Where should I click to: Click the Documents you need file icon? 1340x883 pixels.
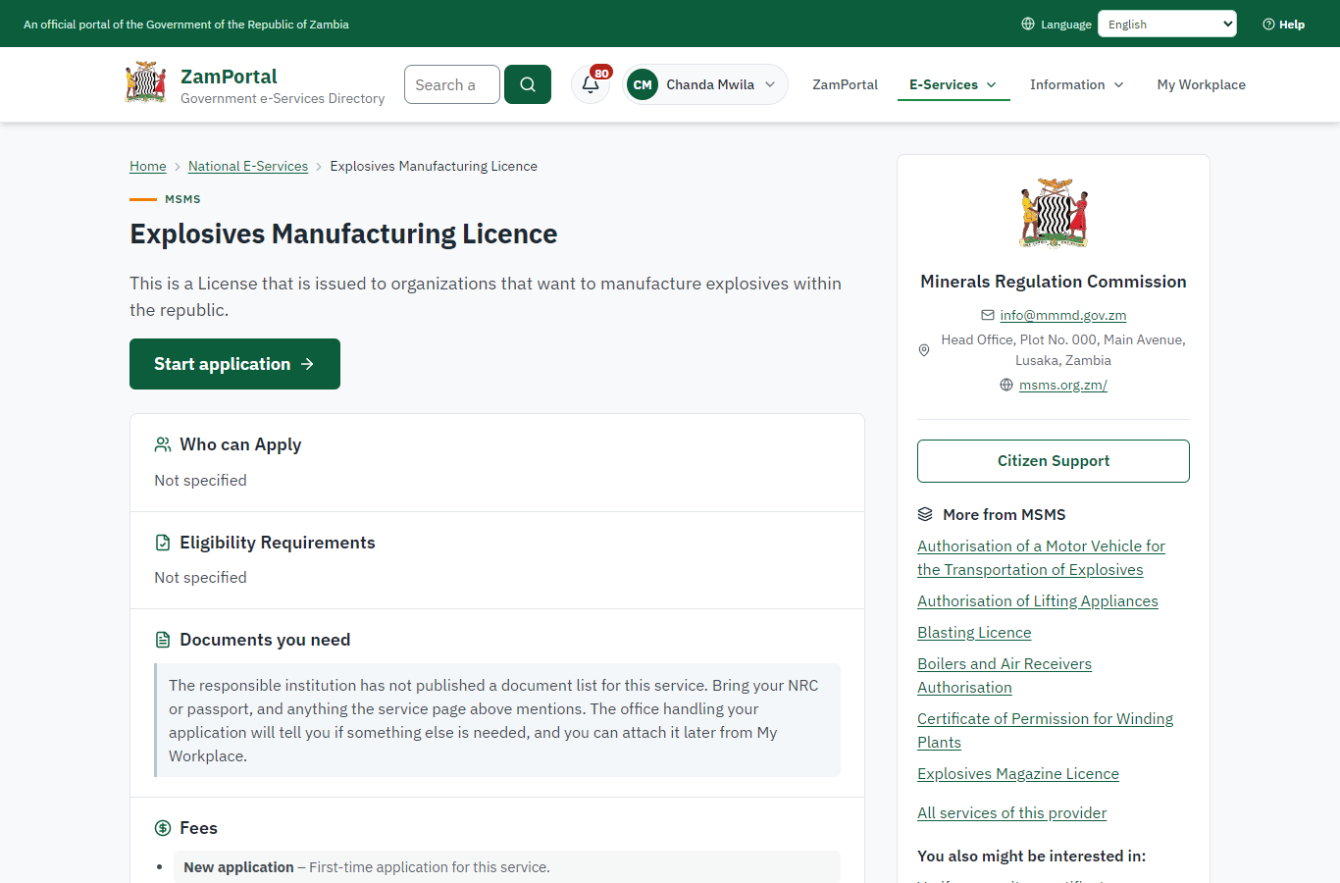point(163,640)
